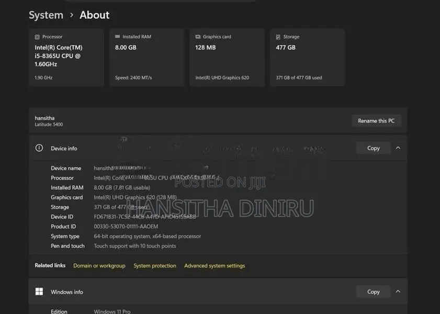Click the Related links label
The height and width of the screenshot is (314, 440).
50,265
